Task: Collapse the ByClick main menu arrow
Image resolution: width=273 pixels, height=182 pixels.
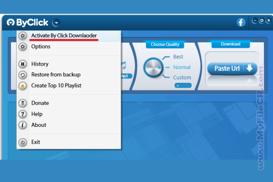Action: coord(56,23)
